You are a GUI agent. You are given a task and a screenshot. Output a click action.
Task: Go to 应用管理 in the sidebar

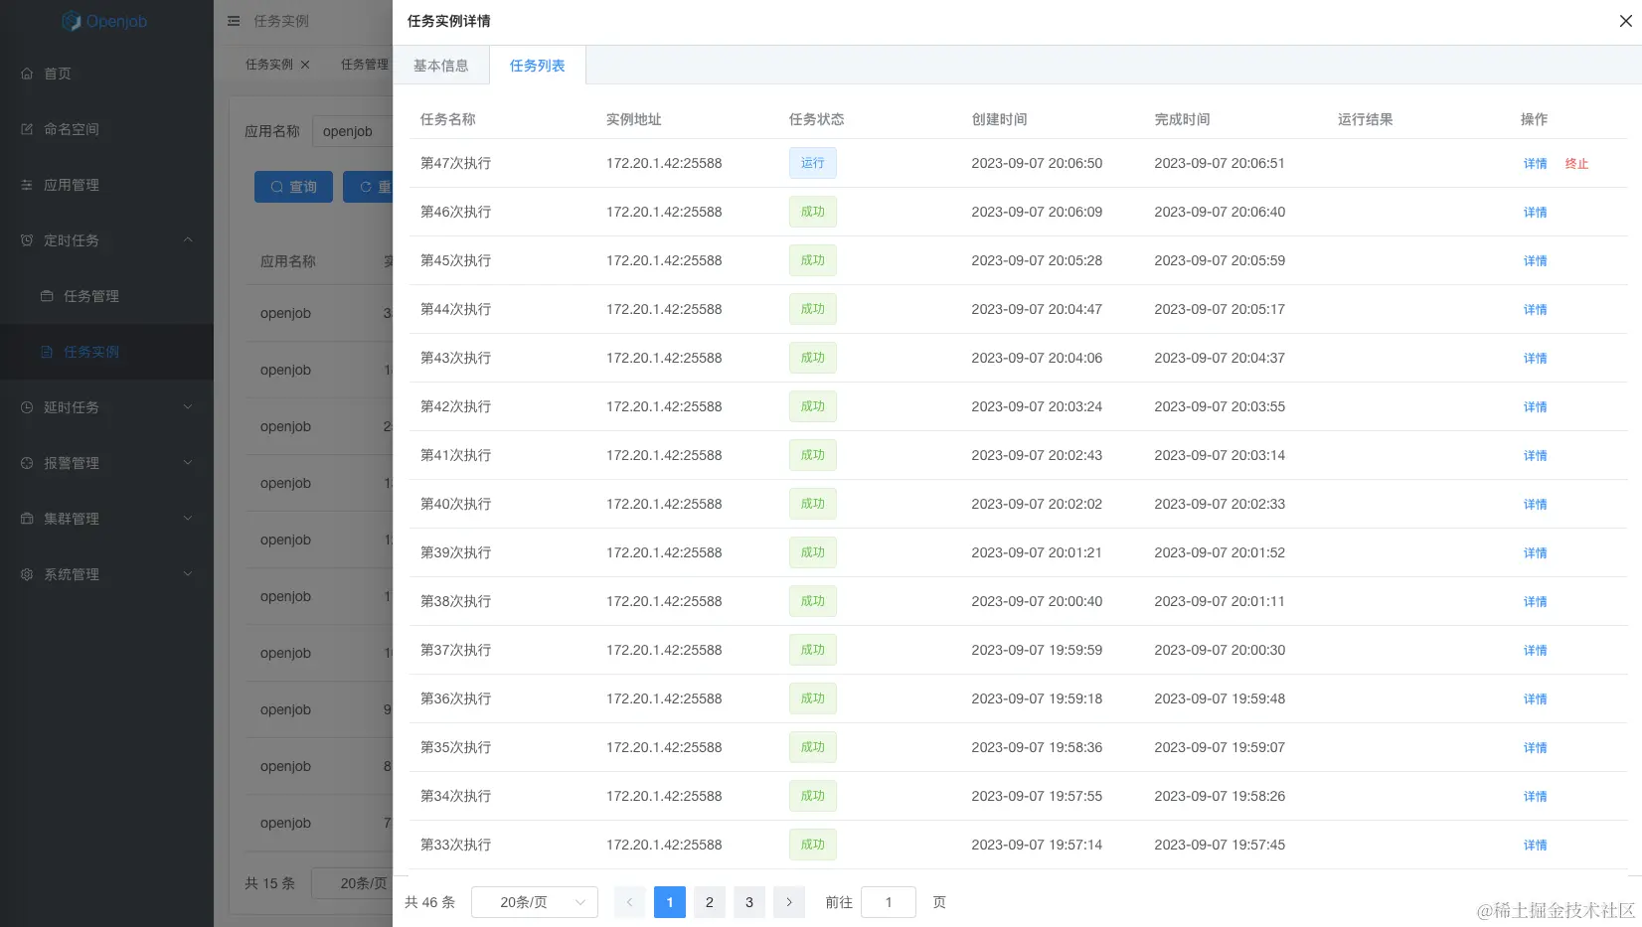coord(106,185)
